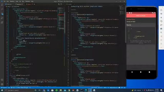Viewport: 164px width, 92px height.
Task: Open the Edit menu
Action: point(8,1)
